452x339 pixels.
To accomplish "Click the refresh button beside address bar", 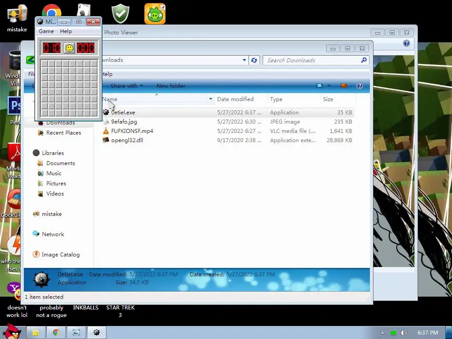I will click(254, 60).
